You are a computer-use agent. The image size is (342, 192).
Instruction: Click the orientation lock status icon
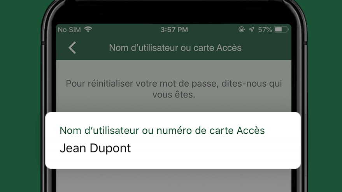point(242,29)
